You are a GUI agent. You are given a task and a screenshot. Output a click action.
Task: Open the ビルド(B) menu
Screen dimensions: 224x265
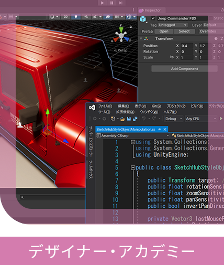[x=197, y=106]
